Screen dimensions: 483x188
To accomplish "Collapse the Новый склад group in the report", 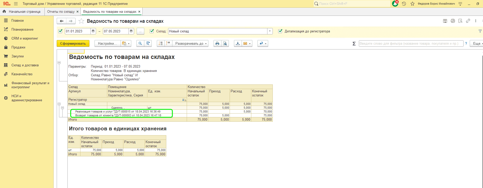I will click(59, 104).
